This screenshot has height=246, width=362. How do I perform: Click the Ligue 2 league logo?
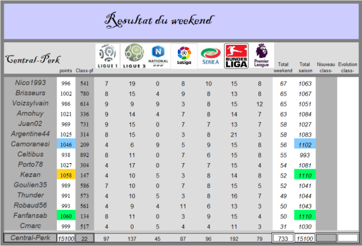click(x=134, y=56)
